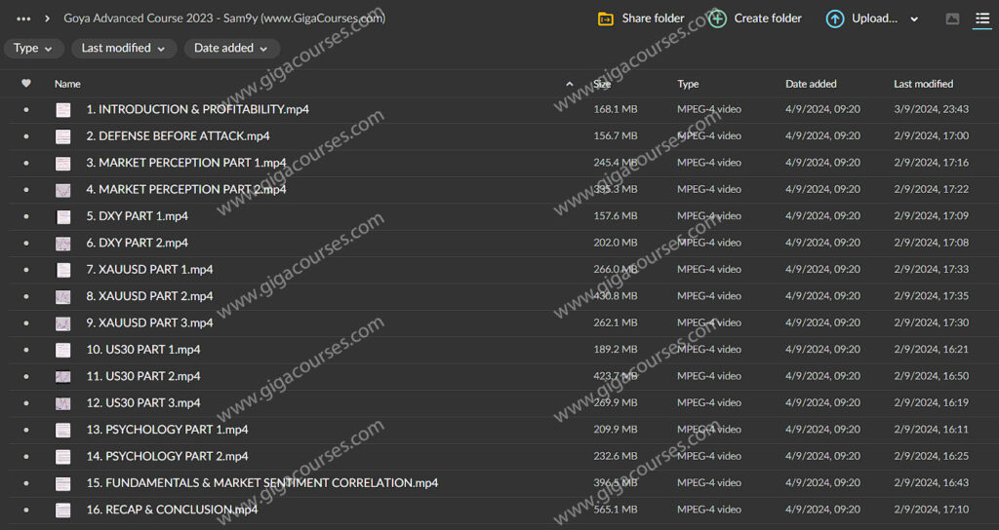
Task: Click the video icon for 11. US30 PART 2.mp4
Action: (x=63, y=376)
